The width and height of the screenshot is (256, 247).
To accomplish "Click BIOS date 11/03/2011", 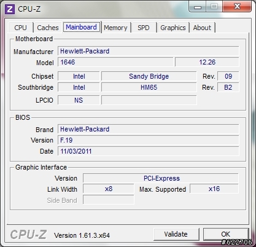I will 149,151.
